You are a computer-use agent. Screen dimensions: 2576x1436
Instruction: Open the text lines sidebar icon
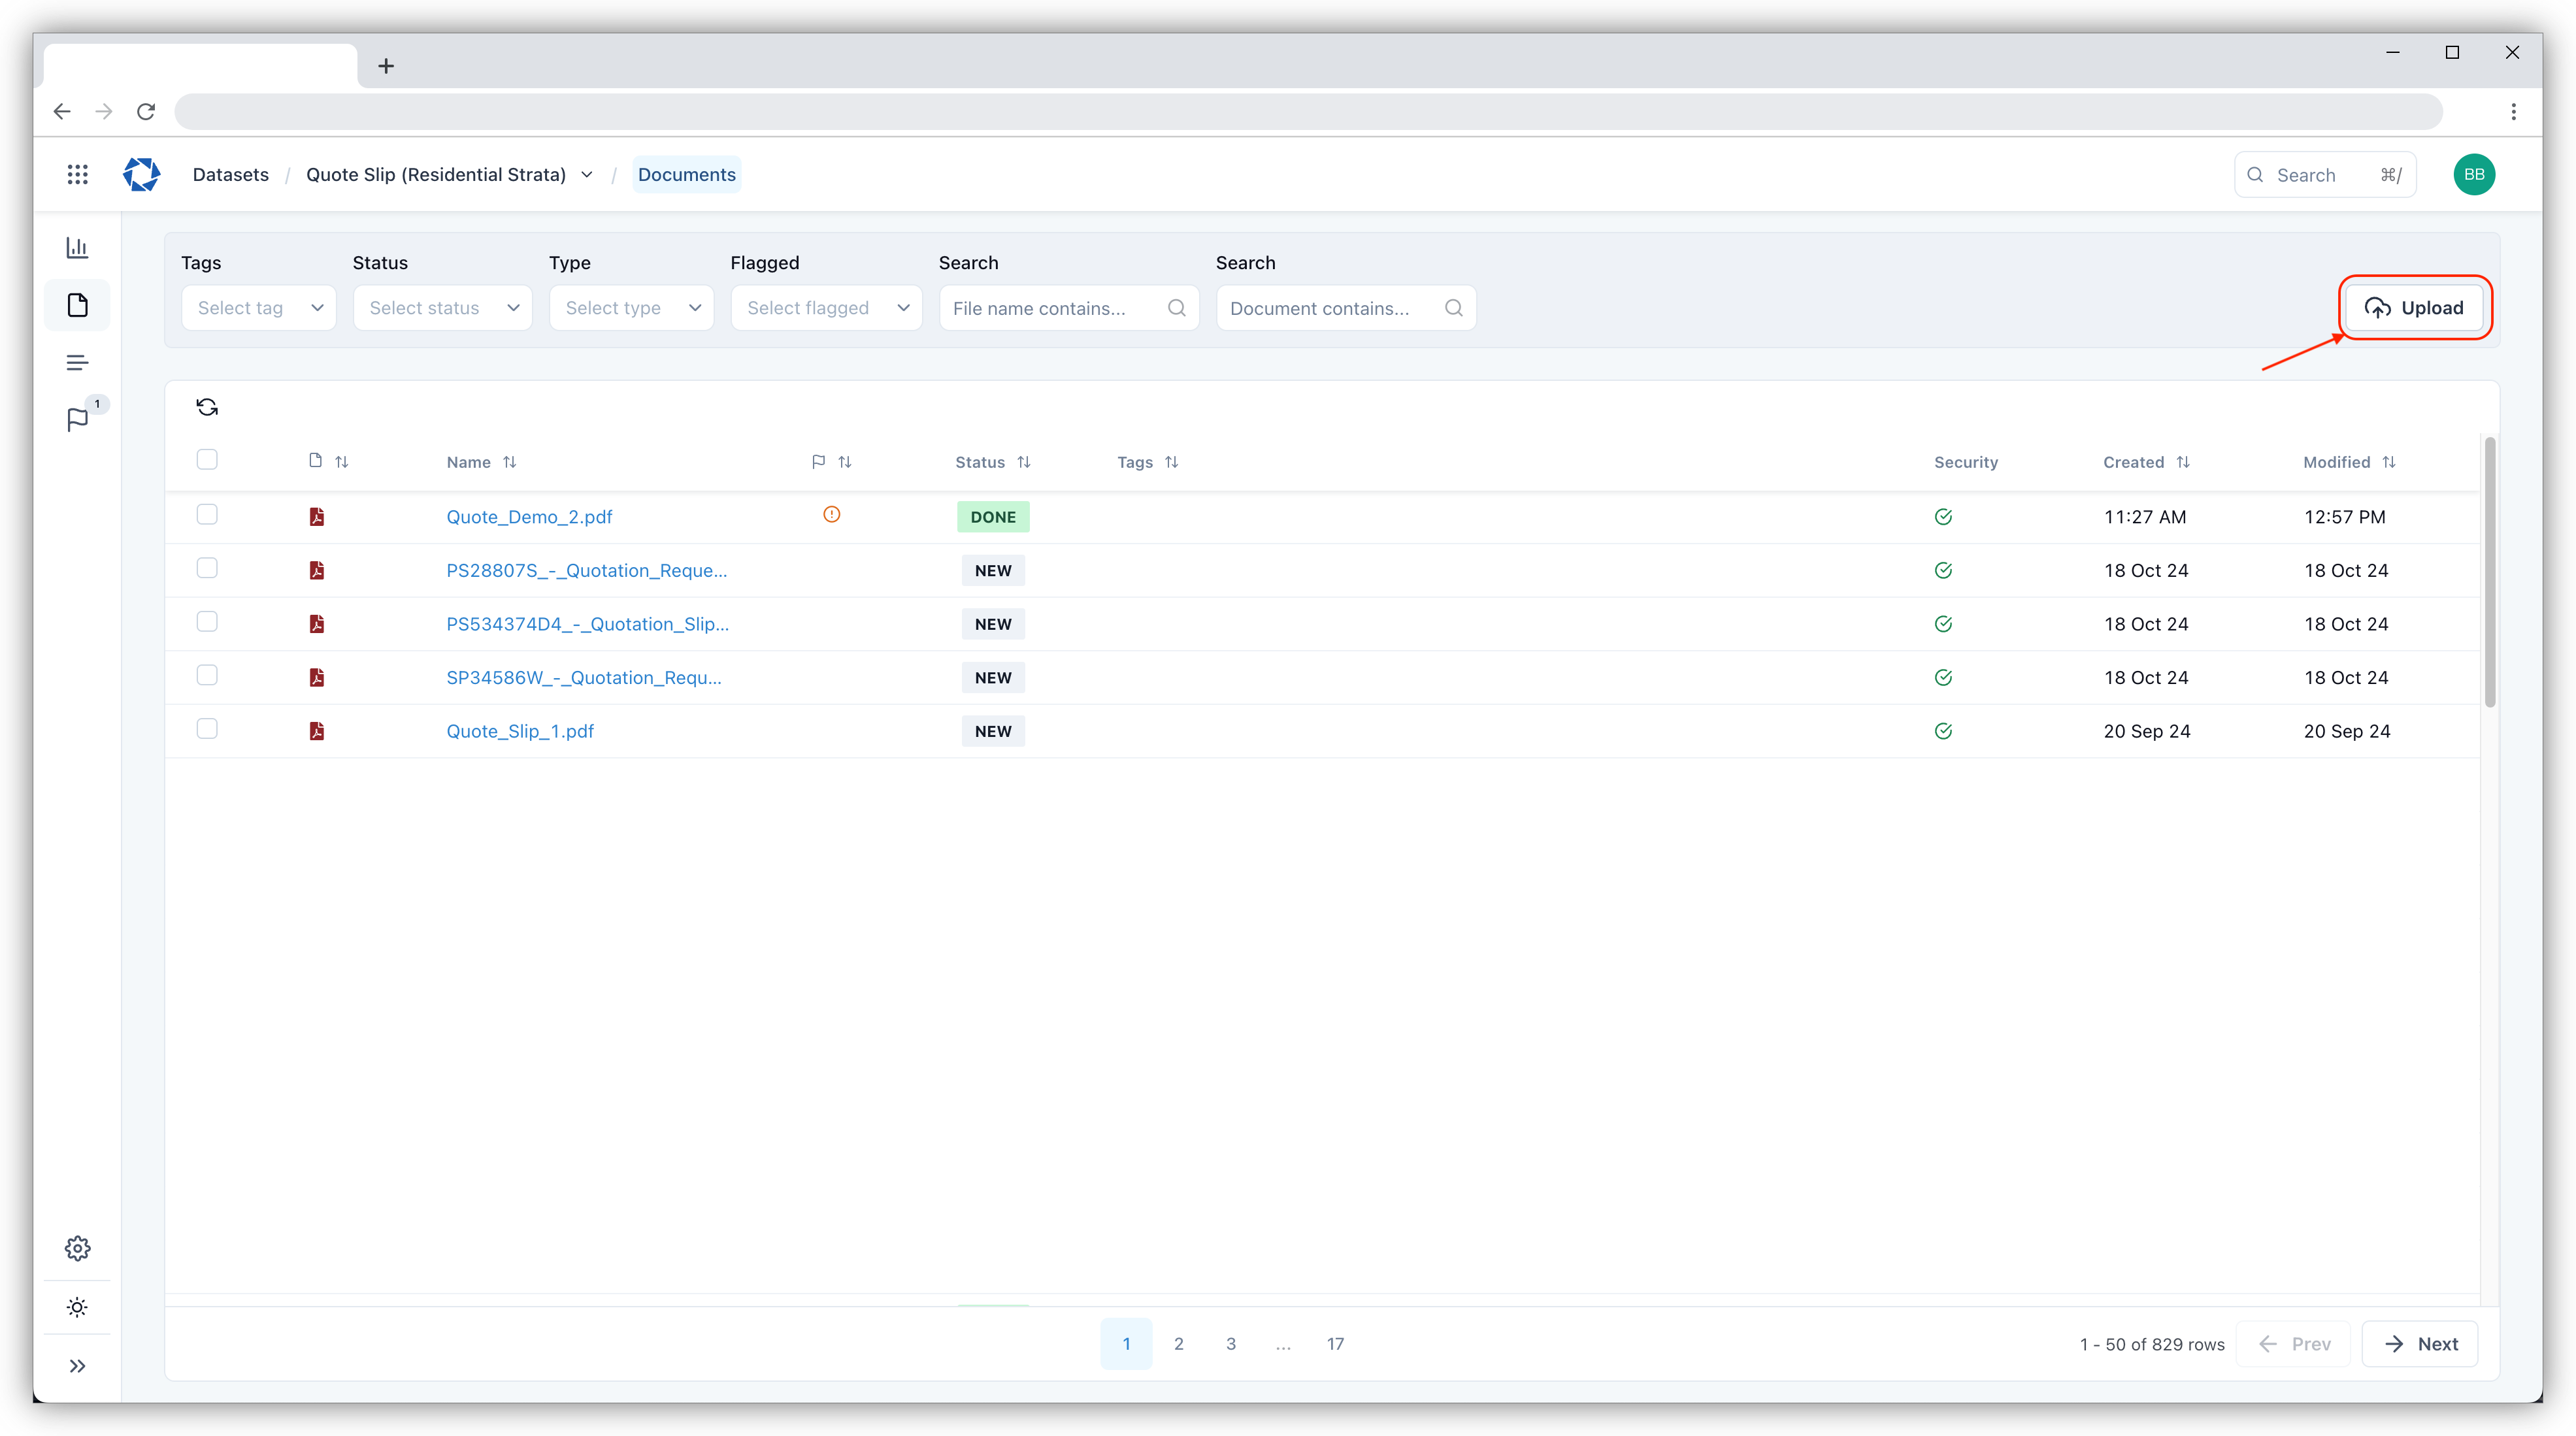pyautogui.click(x=77, y=363)
